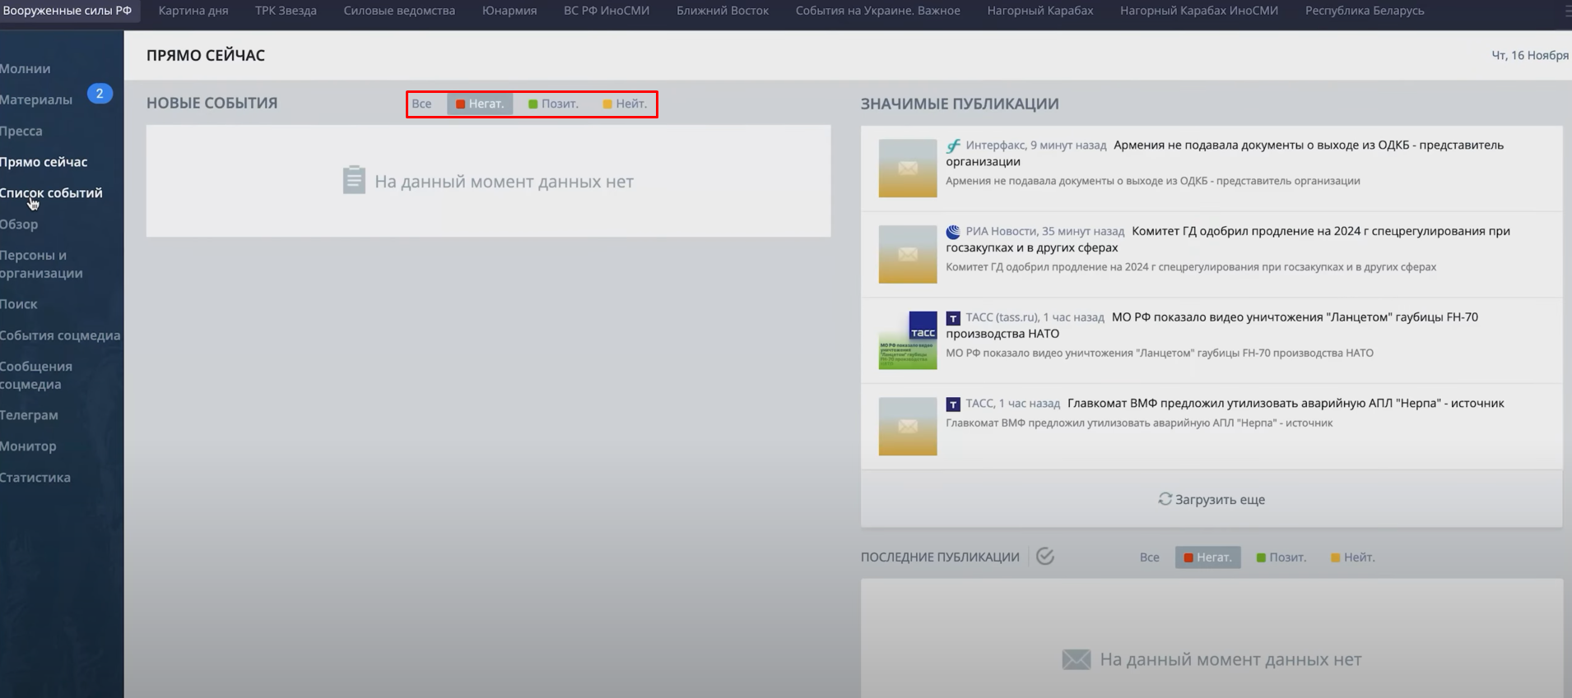
Task: Open the Armenia ODKB article thumbnail
Action: tap(907, 169)
